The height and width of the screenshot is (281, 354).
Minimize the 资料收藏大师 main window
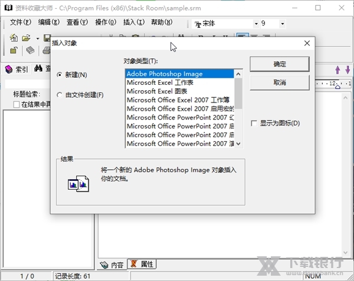pos(294,8)
